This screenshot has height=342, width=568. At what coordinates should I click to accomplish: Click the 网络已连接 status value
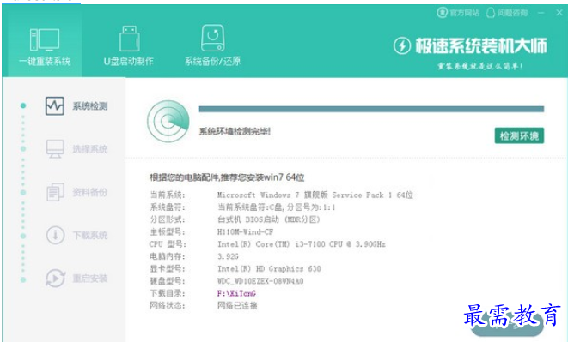(237, 305)
